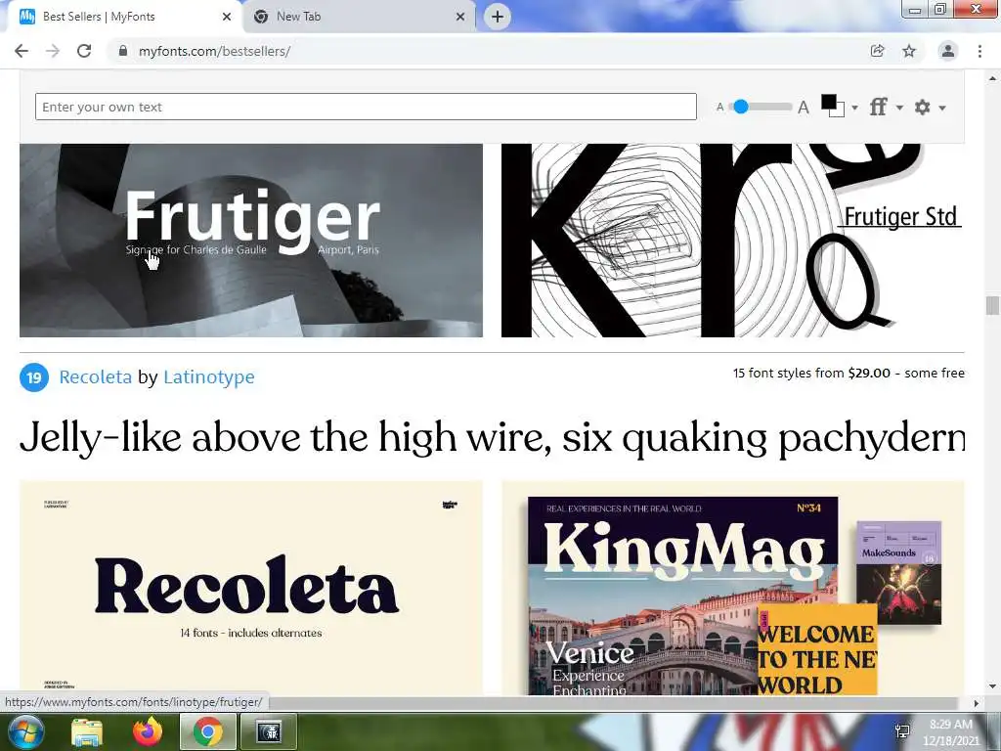The image size is (1001, 751).
Task: Bookmark this page with the star icon
Action: (x=909, y=51)
